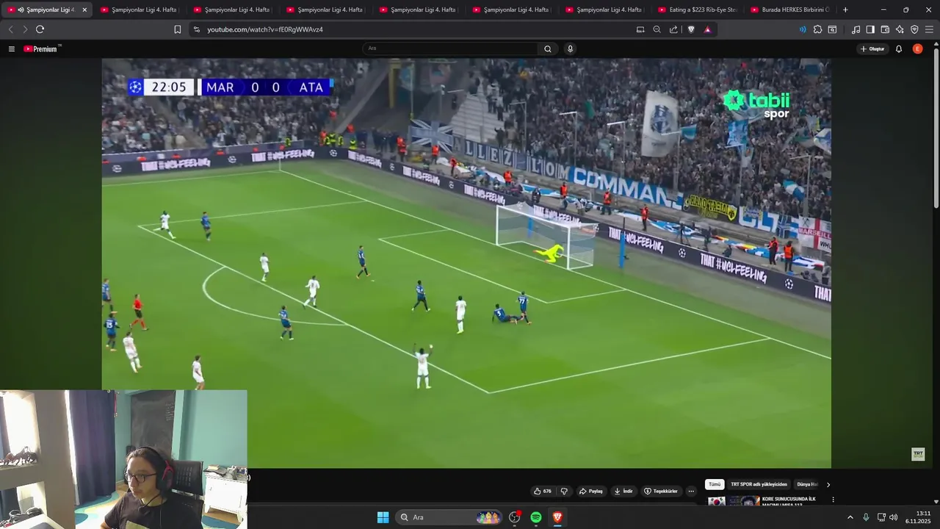Share this page via the address bar share icon
Viewport: 940px width, 529px height.
coord(673,29)
